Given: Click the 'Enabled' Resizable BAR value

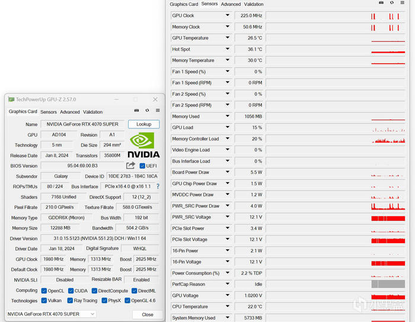Looking at the screenshot, I should (141, 280).
